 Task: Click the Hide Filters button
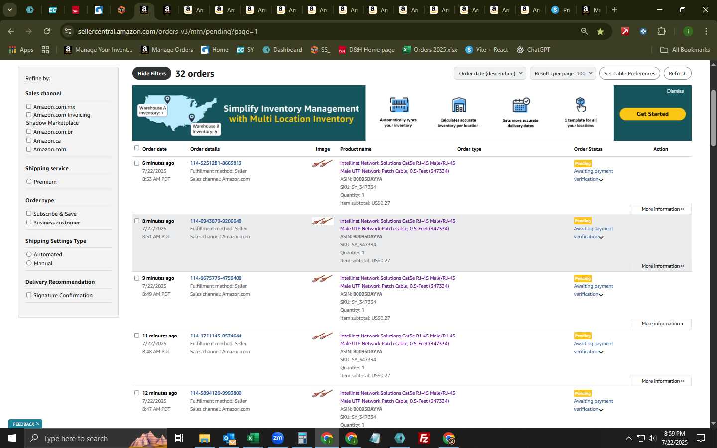(x=152, y=73)
